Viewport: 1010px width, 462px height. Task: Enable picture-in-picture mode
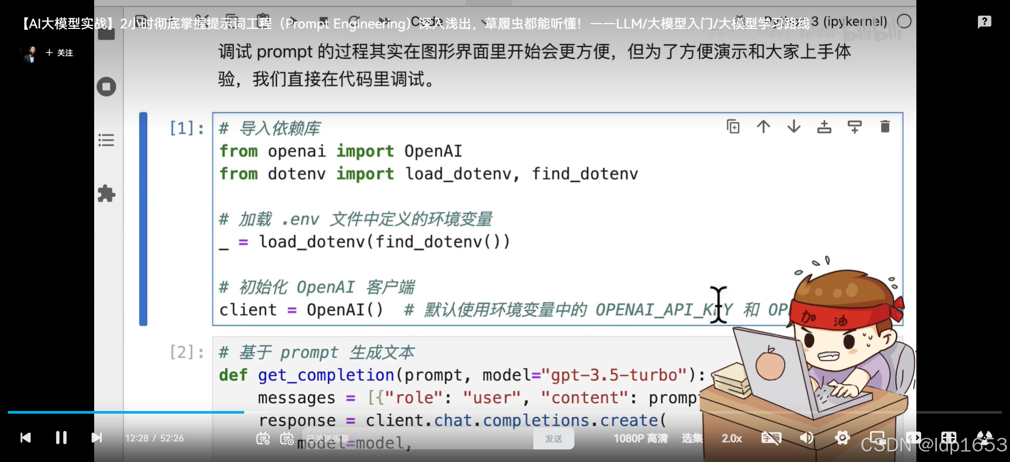pos(877,437)
